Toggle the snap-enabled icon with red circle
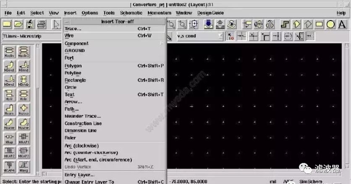 click(x=230, y=36)
